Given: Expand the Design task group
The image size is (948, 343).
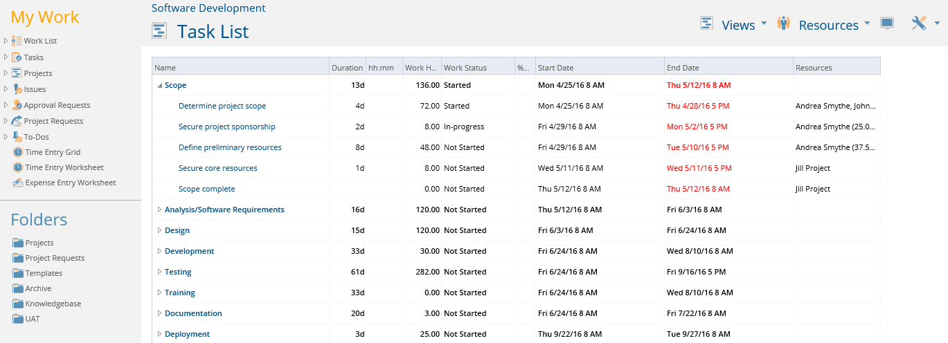Looking at the screenshot, I should pos(159,230).
